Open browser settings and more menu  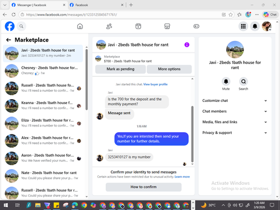coord(257,15)
